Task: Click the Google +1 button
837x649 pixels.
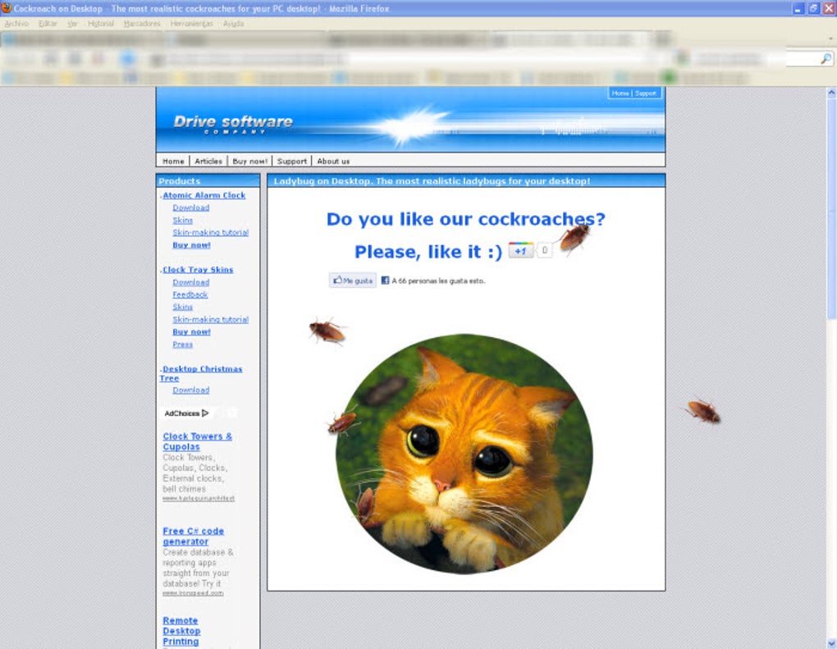Action: click(x=520, y=250)
